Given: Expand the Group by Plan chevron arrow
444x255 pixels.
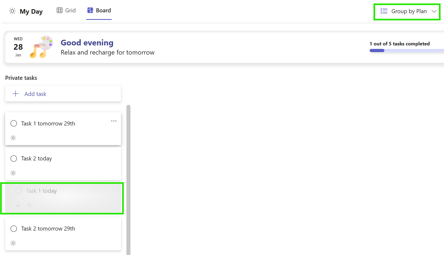Looking at the screenshot, I should pyautogui.click(x=434, y=11).
